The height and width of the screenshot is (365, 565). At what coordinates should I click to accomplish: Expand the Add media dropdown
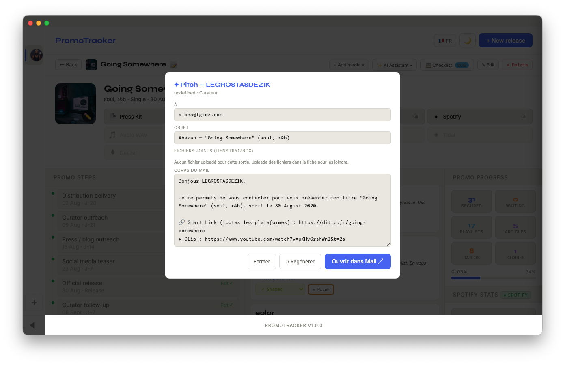click(x=349, y=65)
